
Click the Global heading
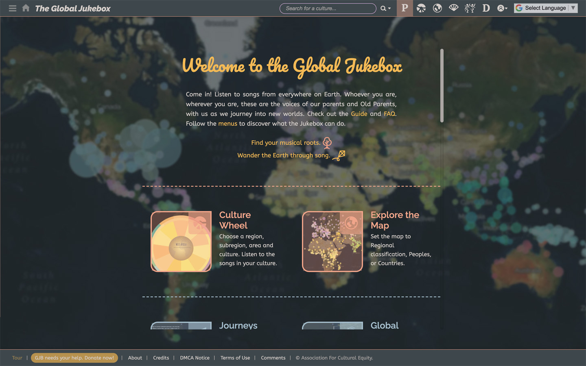click(x=385, y=325)
